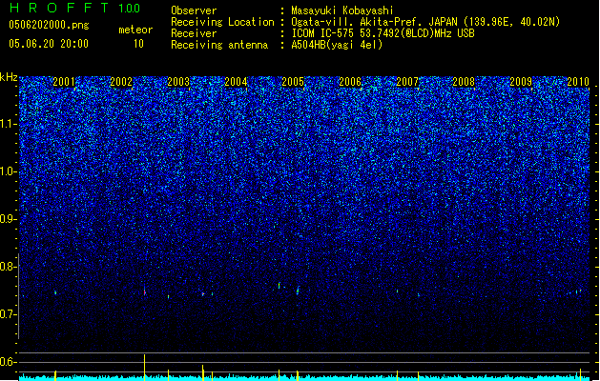Click the 'Observer' field label
600x381 pixels.
(194, 10)
